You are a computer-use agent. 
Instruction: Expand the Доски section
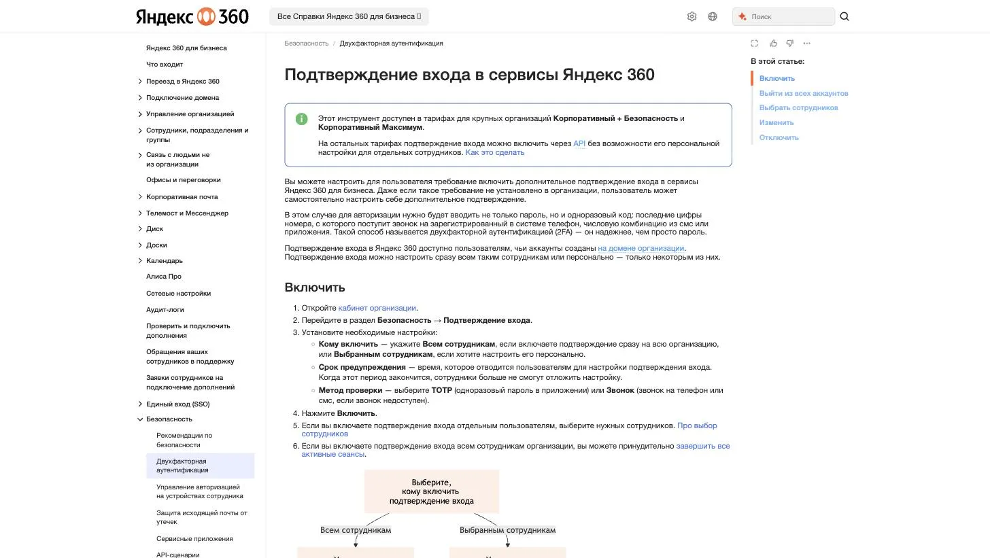tap(140, 245)
